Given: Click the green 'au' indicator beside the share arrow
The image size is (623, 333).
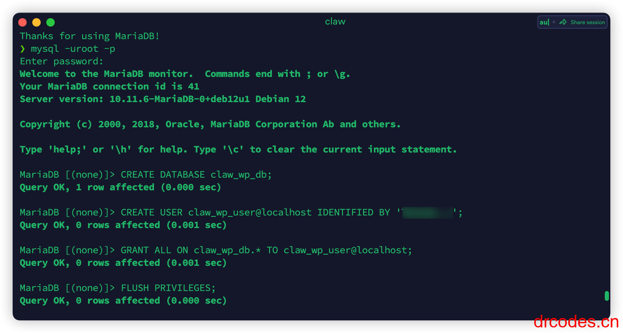Looking at the screenshot, I should pos(544,22).
